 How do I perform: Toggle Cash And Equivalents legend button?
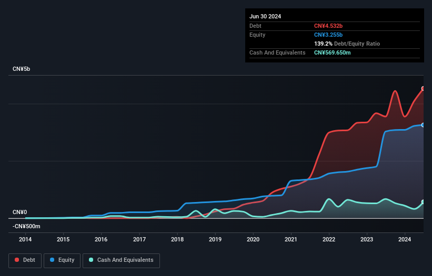121,260
